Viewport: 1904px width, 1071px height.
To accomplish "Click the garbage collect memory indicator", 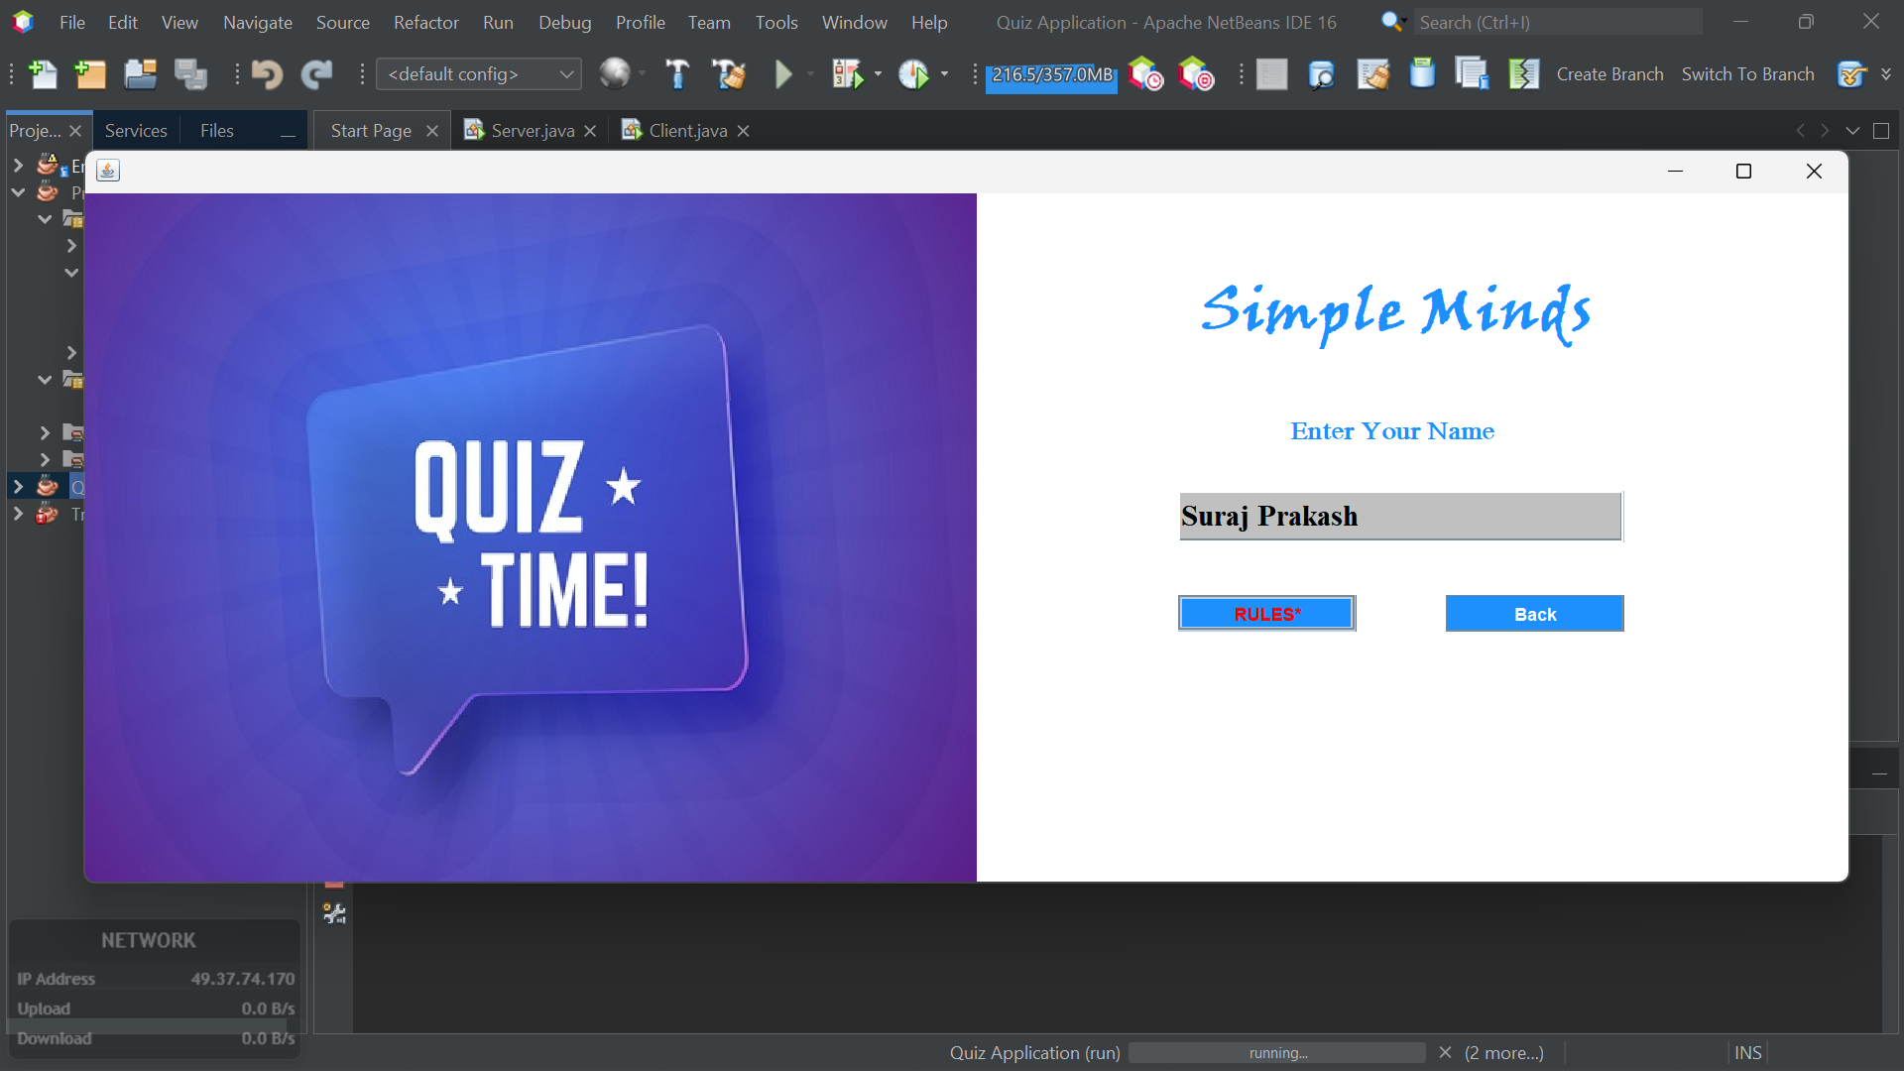I will click(x=1051, y=73).
